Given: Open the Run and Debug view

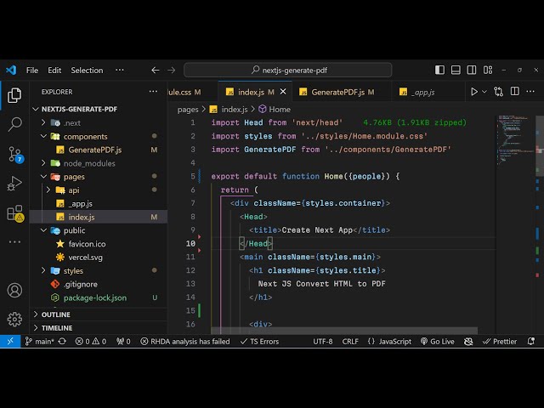Looking at the screenshot, I should (14, 184).
